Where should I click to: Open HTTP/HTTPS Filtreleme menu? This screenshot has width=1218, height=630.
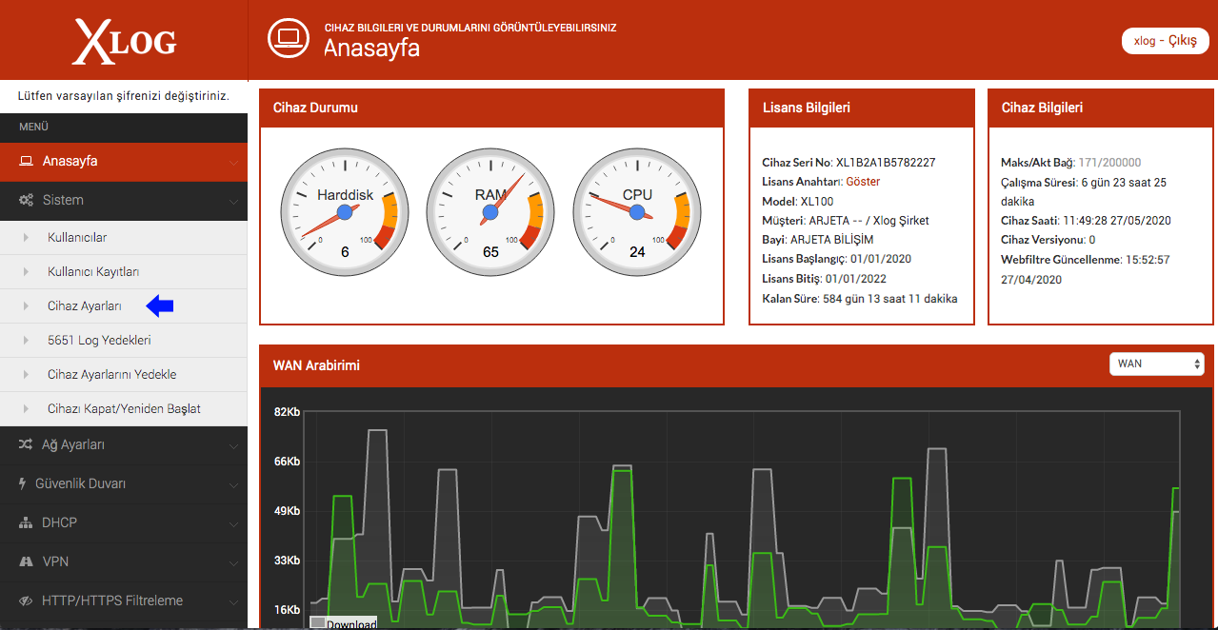tap(124, 600)
